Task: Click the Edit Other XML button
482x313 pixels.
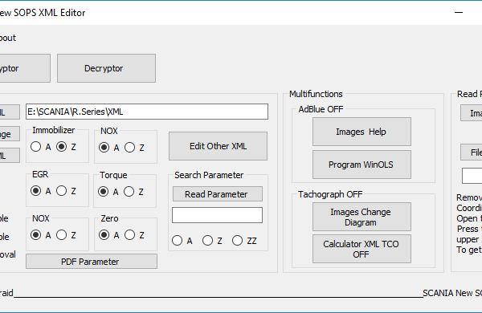Action: pyautogui.click(x=218, y=146)
